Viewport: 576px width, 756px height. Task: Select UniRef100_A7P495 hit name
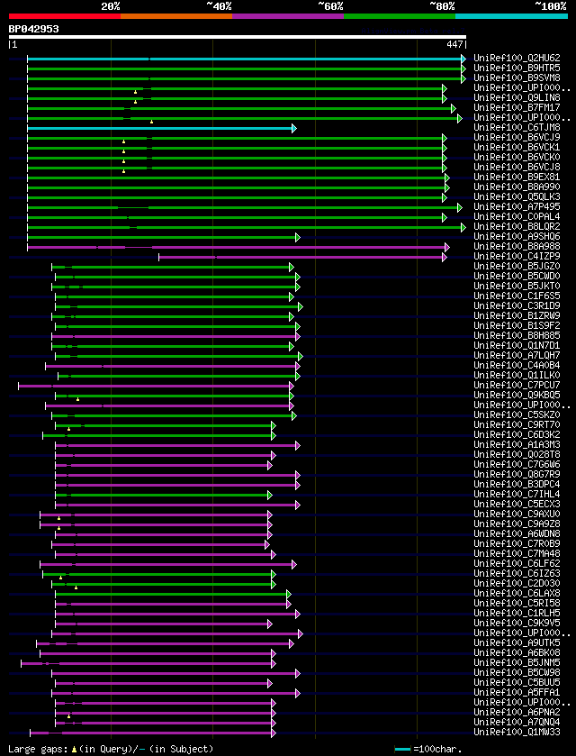point(517,207)
